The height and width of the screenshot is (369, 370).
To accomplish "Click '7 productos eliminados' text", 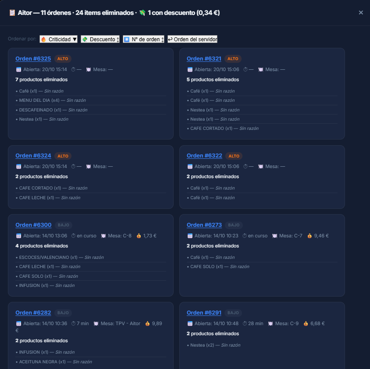I will pyautogui.click(x=42, y=79).
